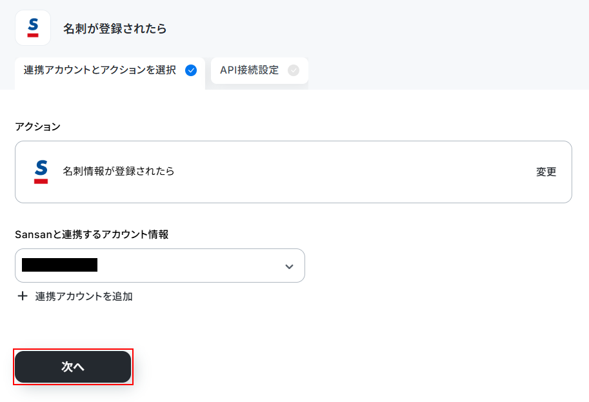Image resolution: width=589 pixels, height=402 pixels.
Task: Click the grey header area right of tabs
Action: coord(447,72)
